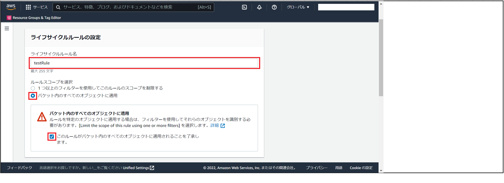Open the 詳細 details link
This screenshot has height=183, width=504.
(x=215, y=125)
